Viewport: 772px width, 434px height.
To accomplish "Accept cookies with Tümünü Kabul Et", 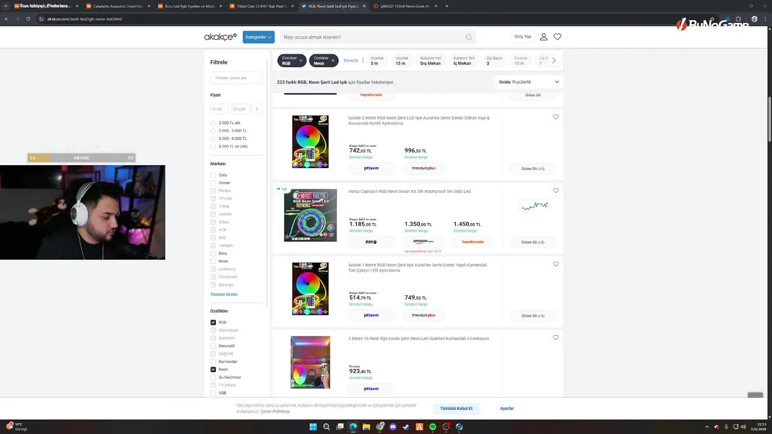I will pyautogui.click(x=457, y=408).
